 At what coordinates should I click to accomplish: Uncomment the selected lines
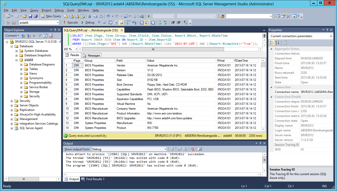(x=165, y=22)
